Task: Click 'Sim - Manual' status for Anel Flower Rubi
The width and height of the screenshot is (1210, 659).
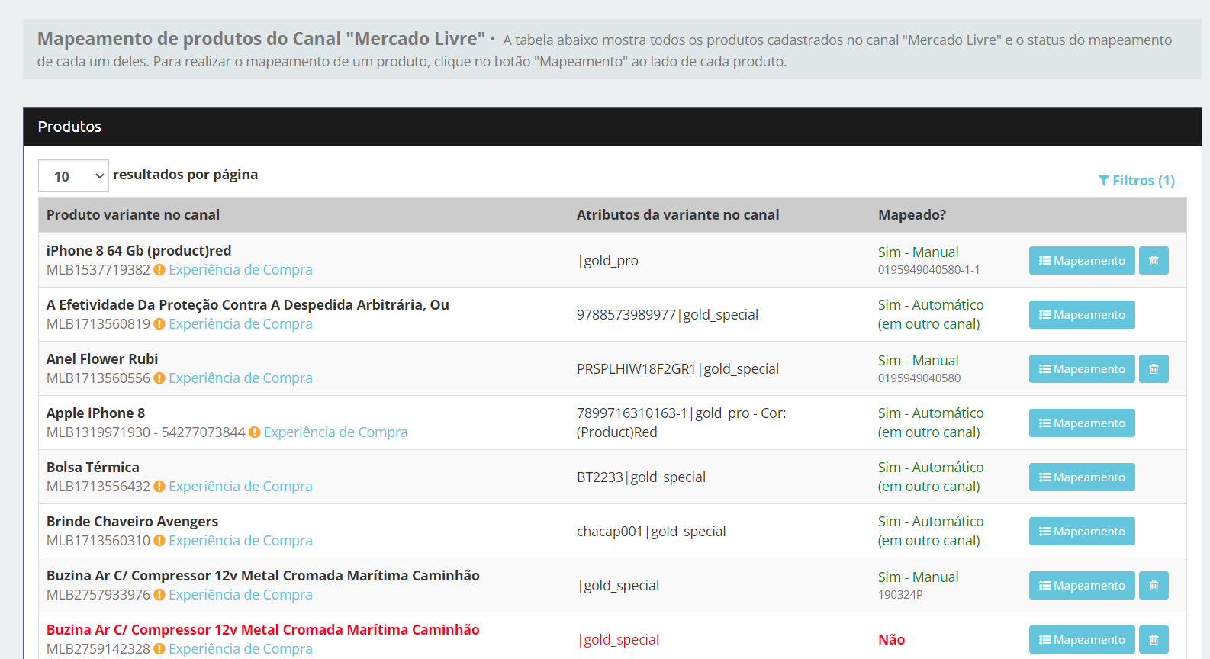Action: tap(918, 361)
